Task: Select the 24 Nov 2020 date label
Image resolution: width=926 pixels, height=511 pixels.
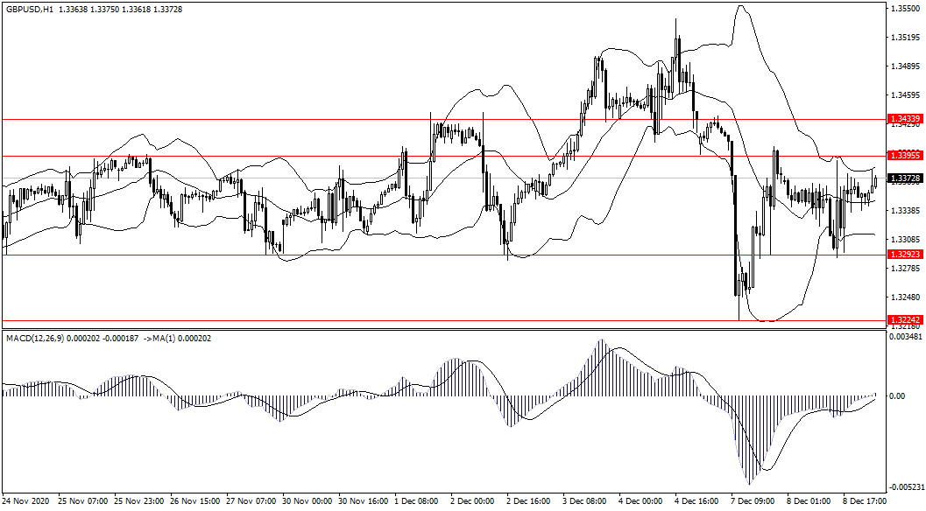Action: coord(26,503)
